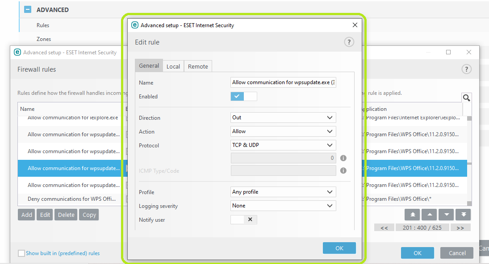Close the Edit rule dialog

tap(355, 25)
